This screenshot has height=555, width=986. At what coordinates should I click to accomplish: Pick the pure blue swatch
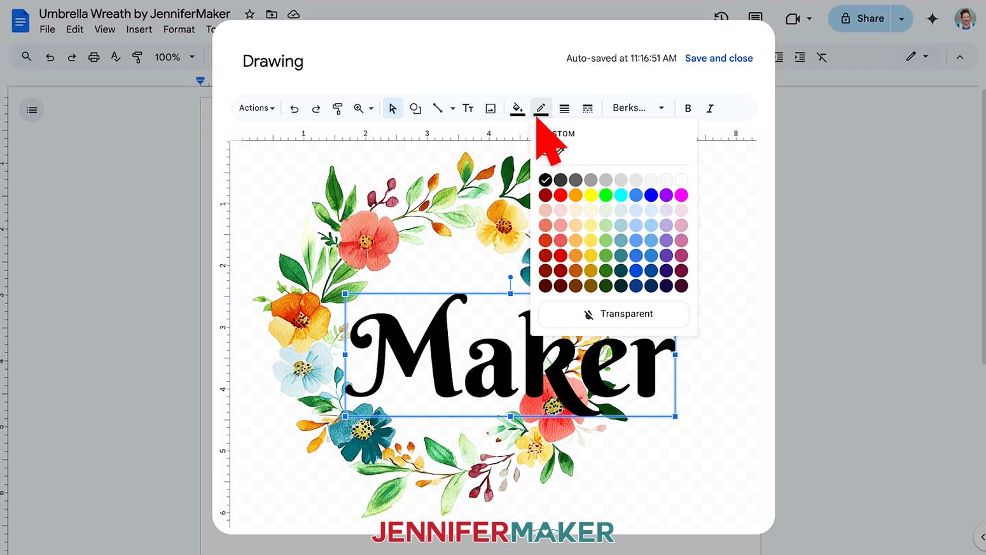[x=651, y=195]
